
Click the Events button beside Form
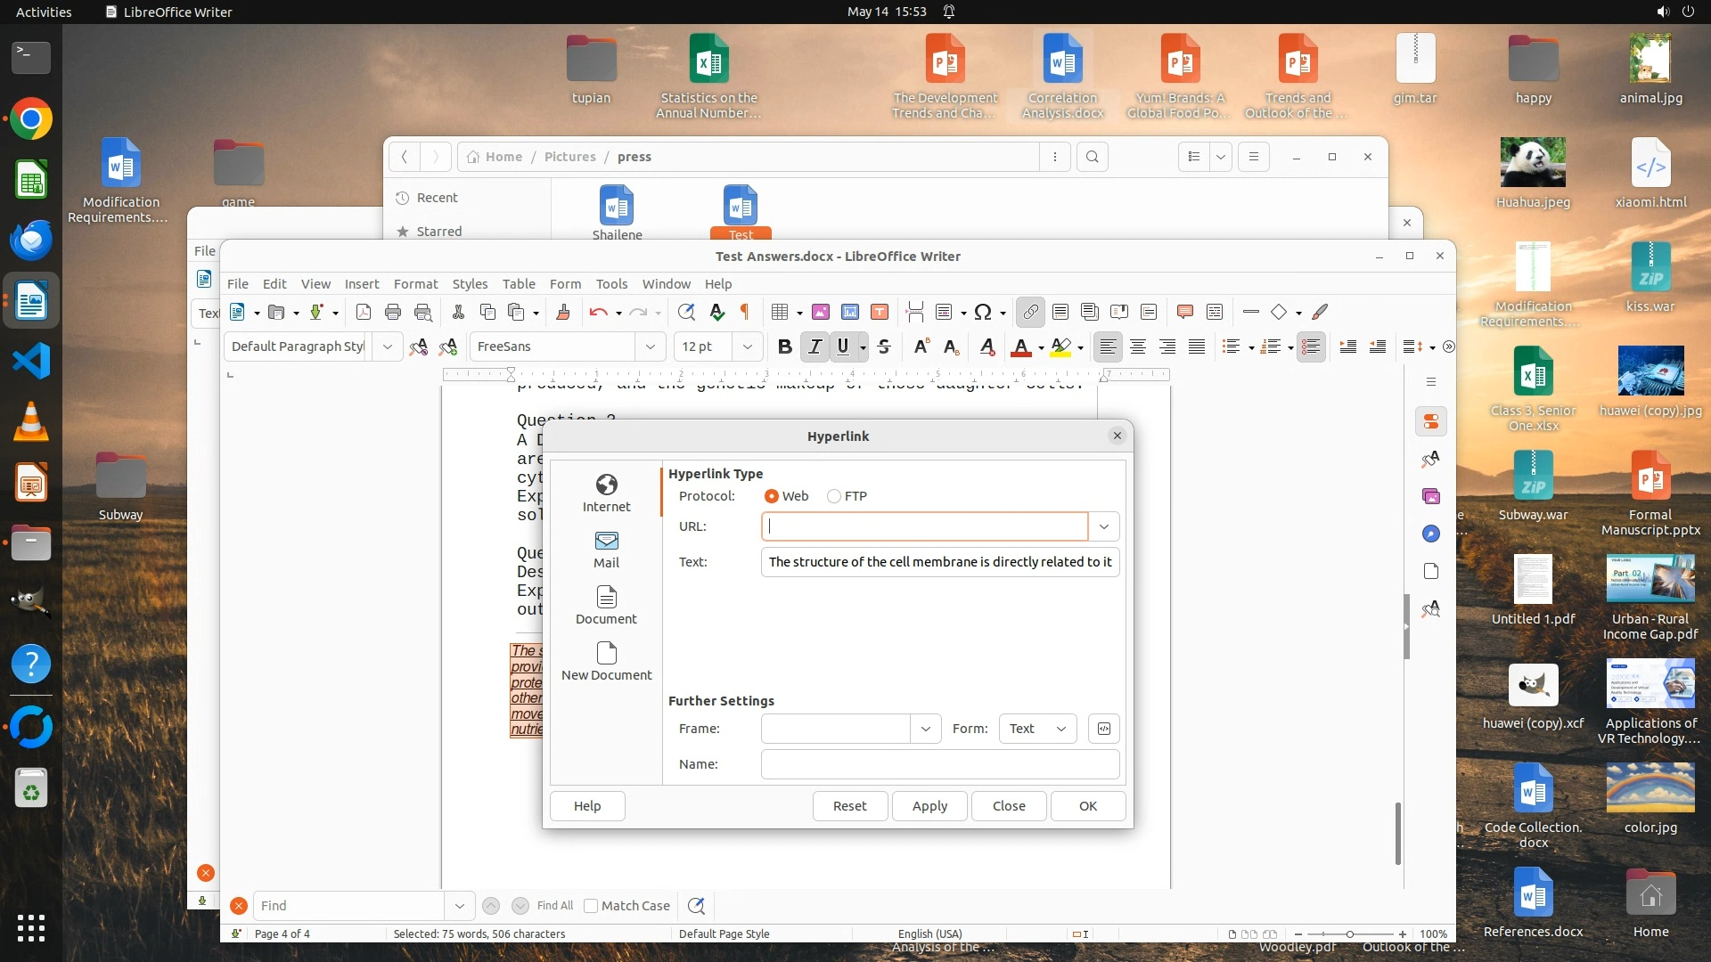coord(1104,729)
